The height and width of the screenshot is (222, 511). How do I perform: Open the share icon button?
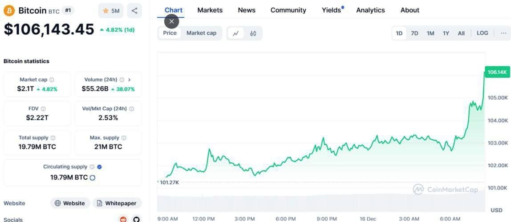[134, 11]
